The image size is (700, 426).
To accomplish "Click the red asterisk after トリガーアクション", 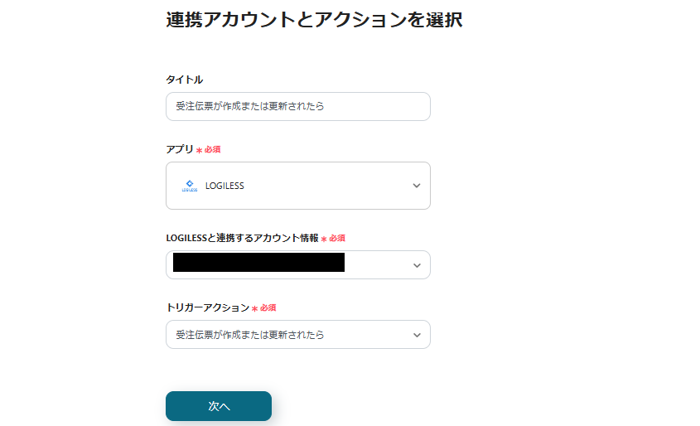I will click(x=255, y=308).
